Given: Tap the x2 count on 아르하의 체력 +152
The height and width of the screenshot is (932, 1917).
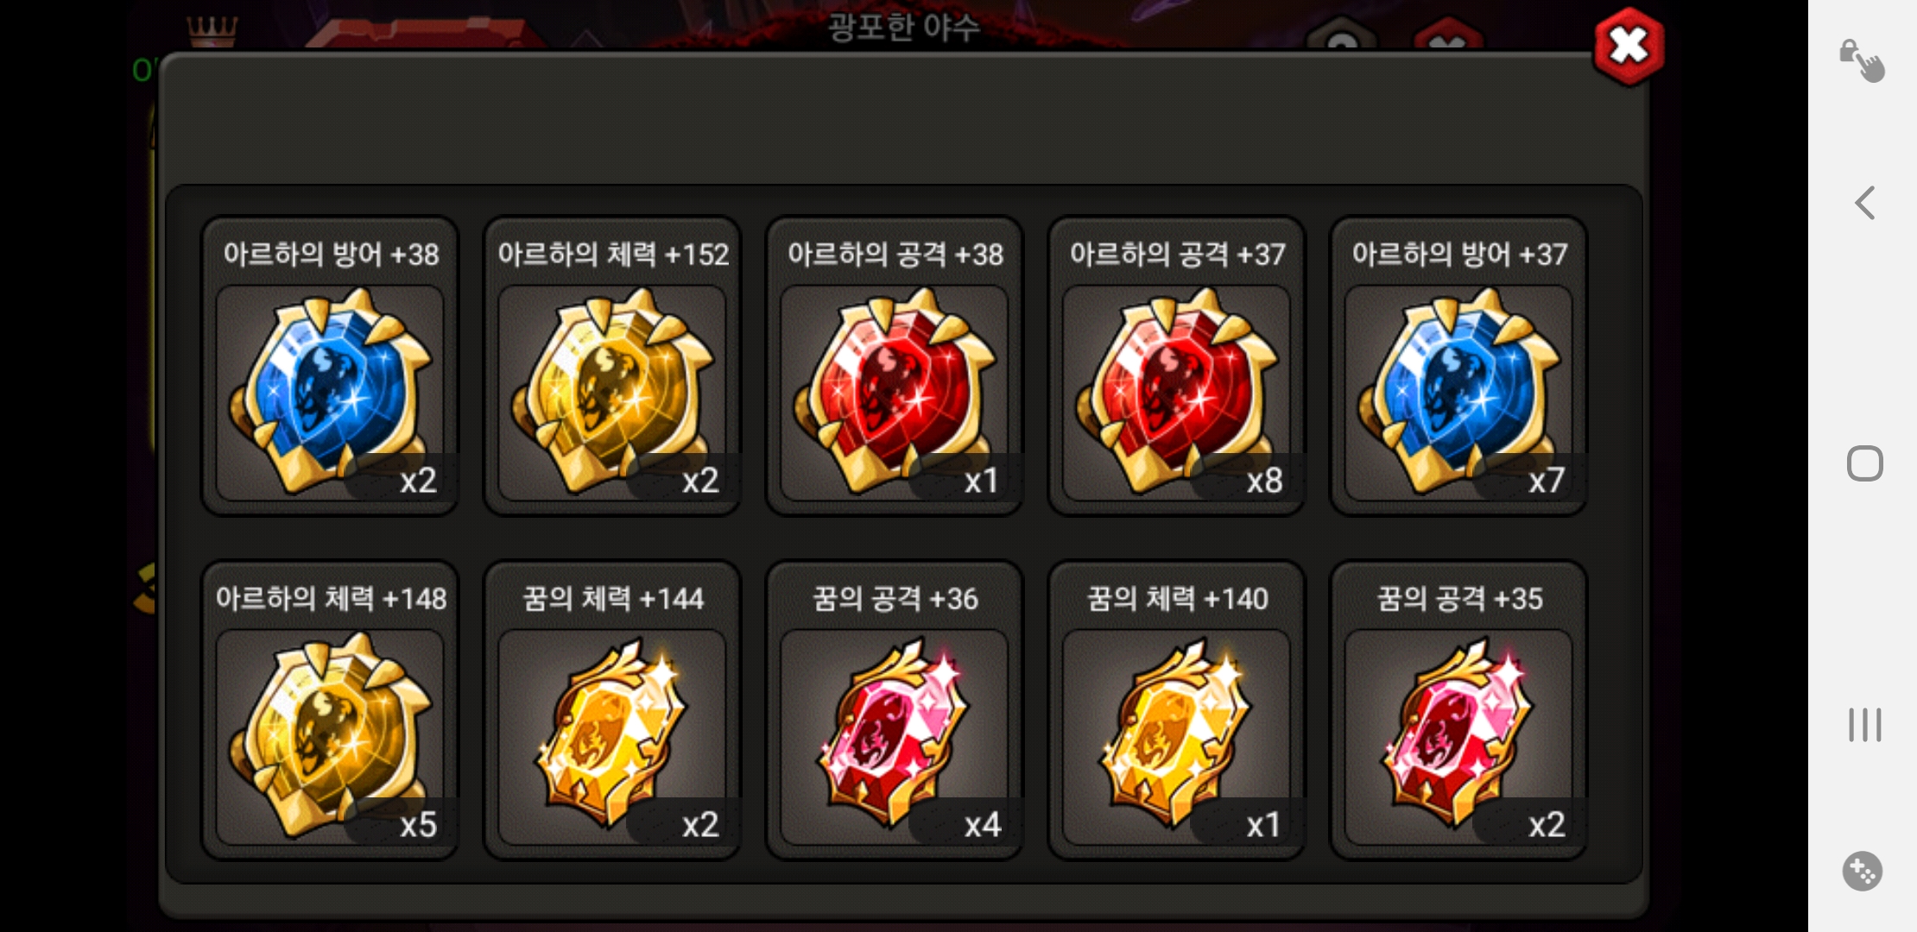Looking at the screenshot, I should 700,481.
